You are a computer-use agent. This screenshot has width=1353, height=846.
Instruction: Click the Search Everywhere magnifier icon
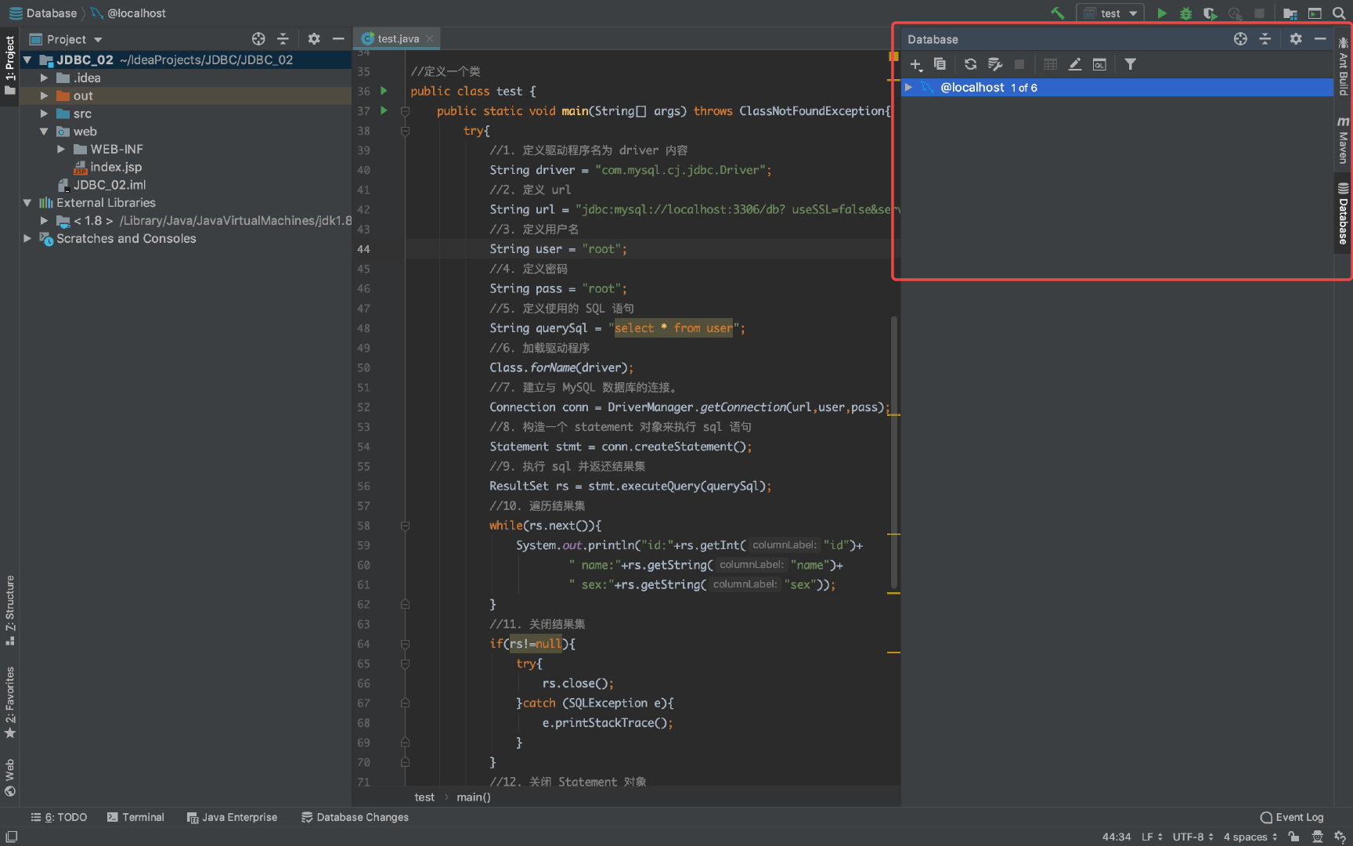click(1339, 13)
